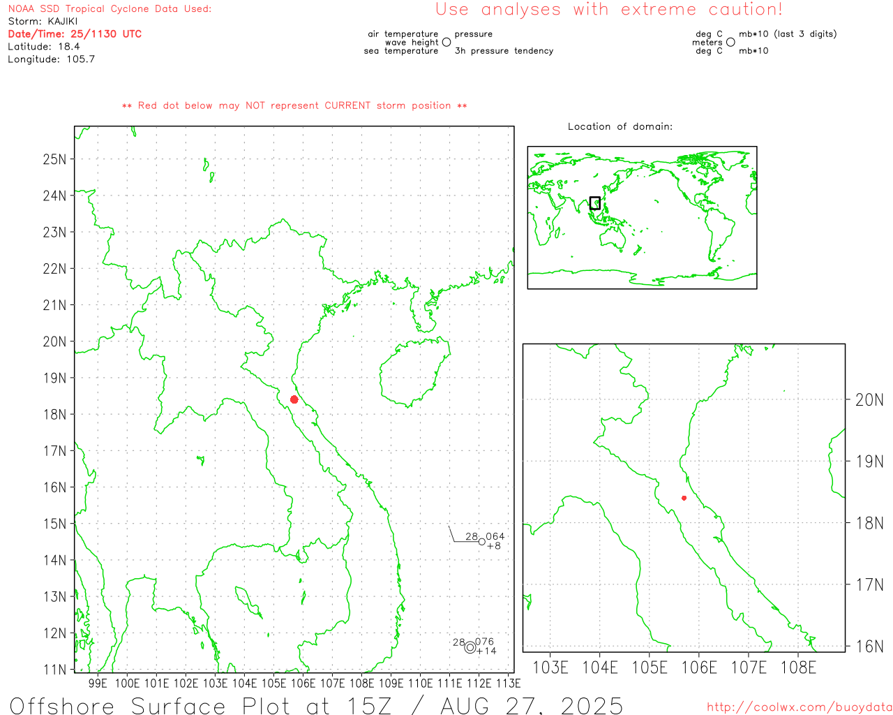Click the 'meters' unit label in legend
Viewport: 893px width, 715px height.
(x=707, y=43)
